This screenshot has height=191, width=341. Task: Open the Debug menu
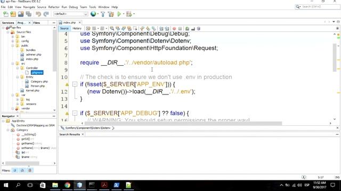coord(74,7)
